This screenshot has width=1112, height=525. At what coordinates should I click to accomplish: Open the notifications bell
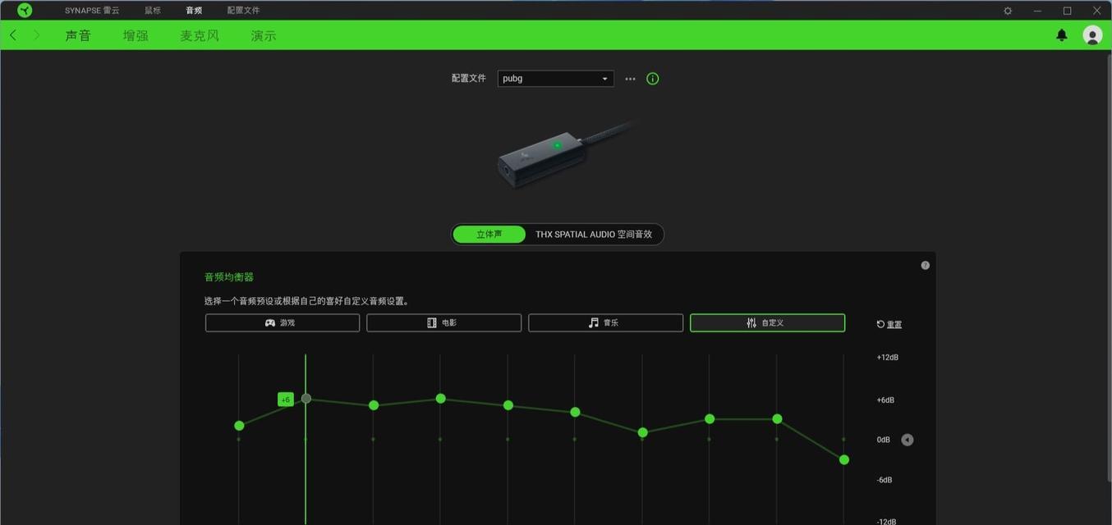click(x=1062, y=35)
